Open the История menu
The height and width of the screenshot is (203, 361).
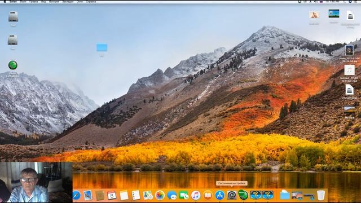54,2
